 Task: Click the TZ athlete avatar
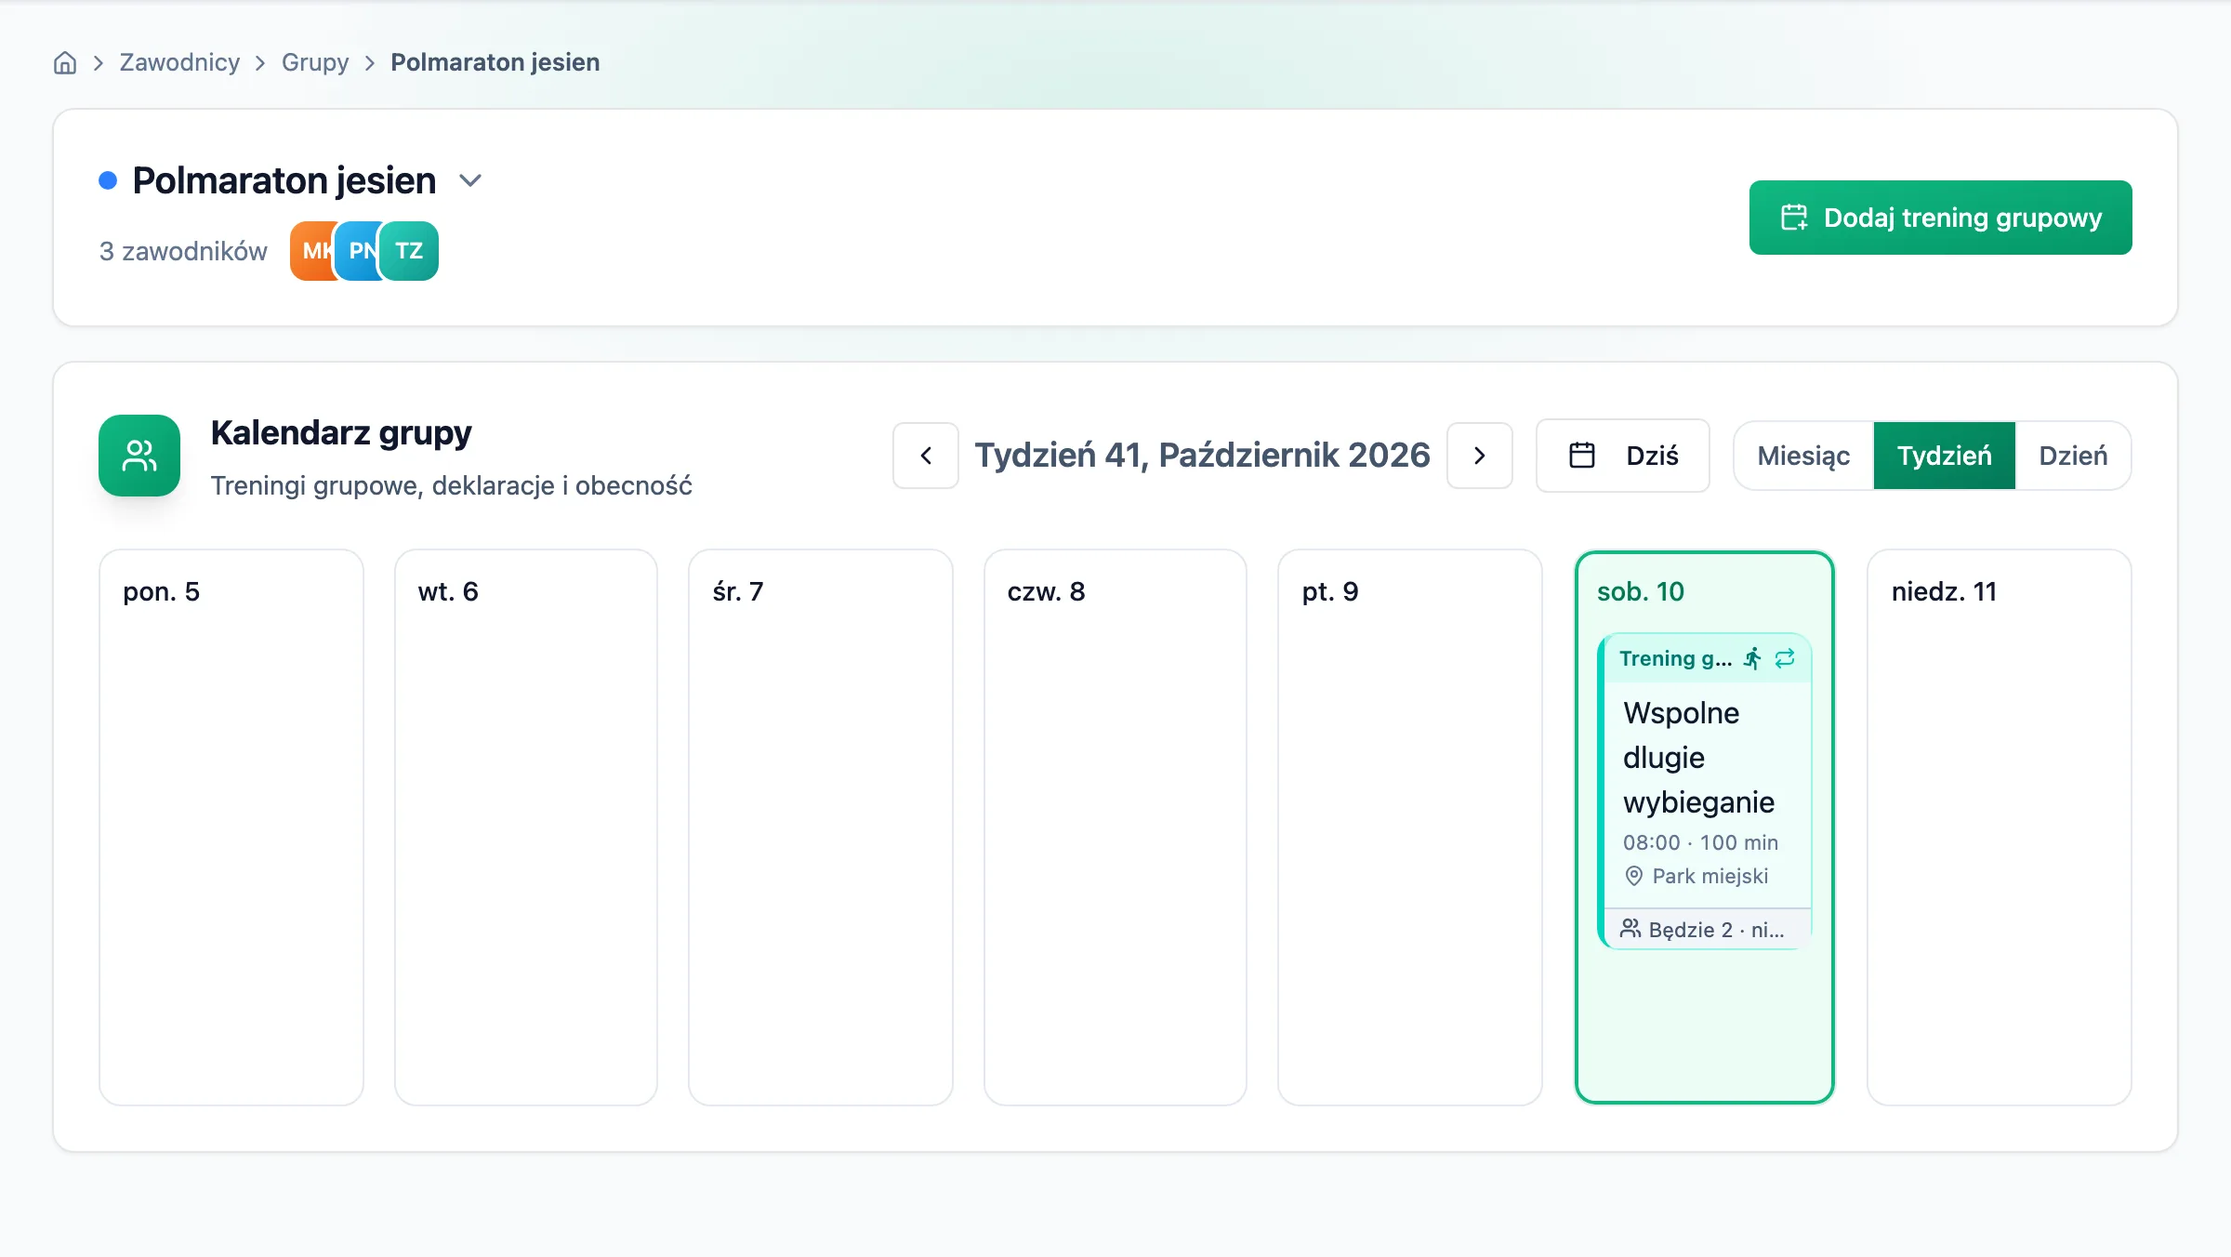[409, 251]
